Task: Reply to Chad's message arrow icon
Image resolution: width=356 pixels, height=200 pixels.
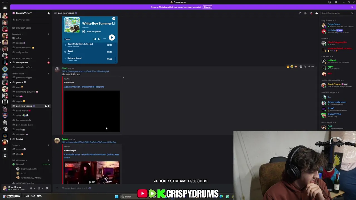Action: 305,67
